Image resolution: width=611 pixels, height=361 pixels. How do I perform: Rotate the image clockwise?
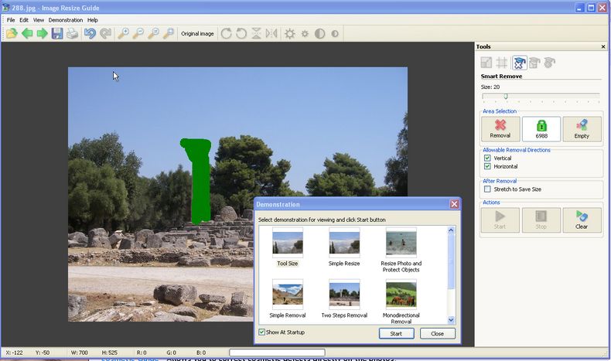click(x=226, y=34)
